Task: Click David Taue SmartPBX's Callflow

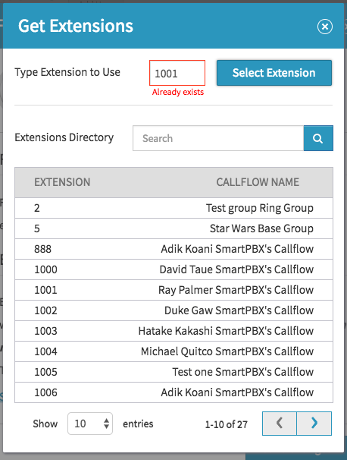Action: click(236, 269)
